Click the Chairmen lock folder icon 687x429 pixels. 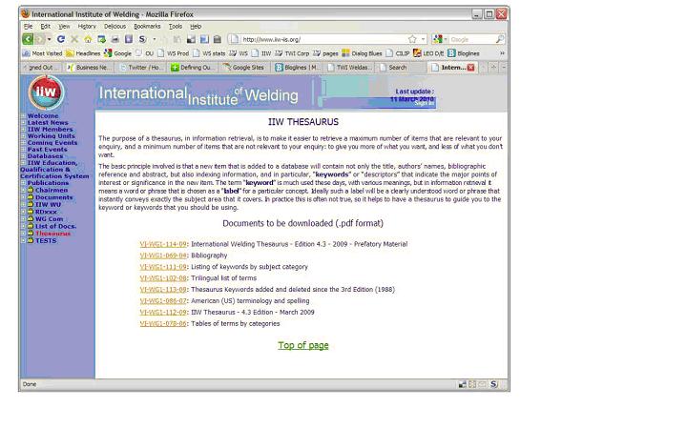click(x=31, y=190)
